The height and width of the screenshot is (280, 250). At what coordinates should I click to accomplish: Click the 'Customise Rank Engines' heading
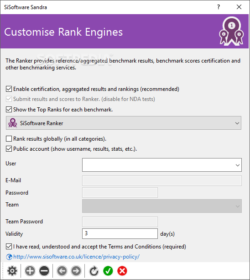tap(63, 32)
